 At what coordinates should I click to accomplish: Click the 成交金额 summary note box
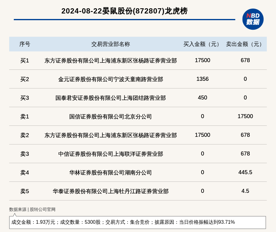click(137, 222)
